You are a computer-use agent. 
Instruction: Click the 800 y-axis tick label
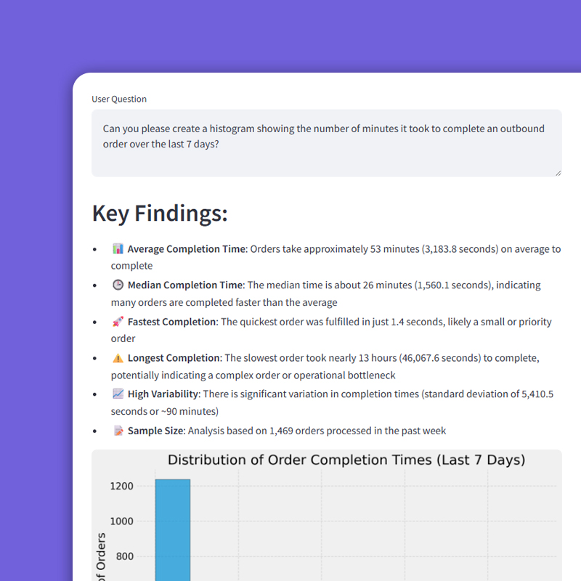(x=124, y=557)
